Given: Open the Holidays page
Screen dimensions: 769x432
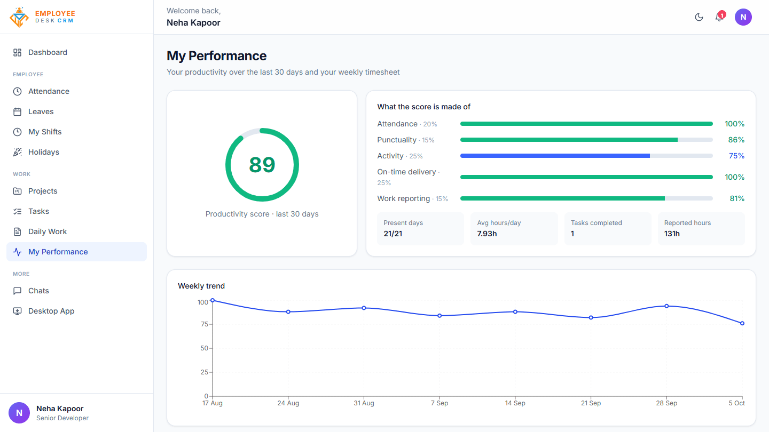Looking at the screenshot, I should click(76, 152).
